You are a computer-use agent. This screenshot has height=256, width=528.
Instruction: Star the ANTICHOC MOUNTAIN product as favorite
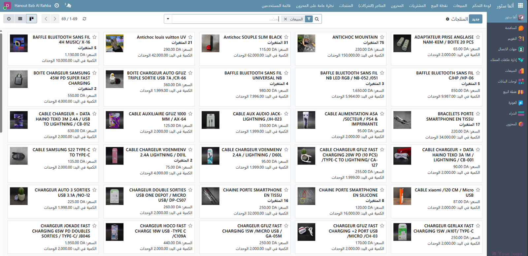(x=382, y=37)
